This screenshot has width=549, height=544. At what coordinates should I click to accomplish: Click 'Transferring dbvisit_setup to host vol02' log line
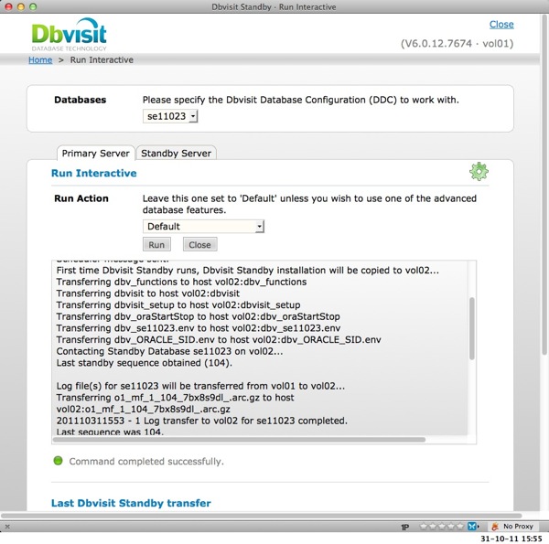(x=178, y=304)
